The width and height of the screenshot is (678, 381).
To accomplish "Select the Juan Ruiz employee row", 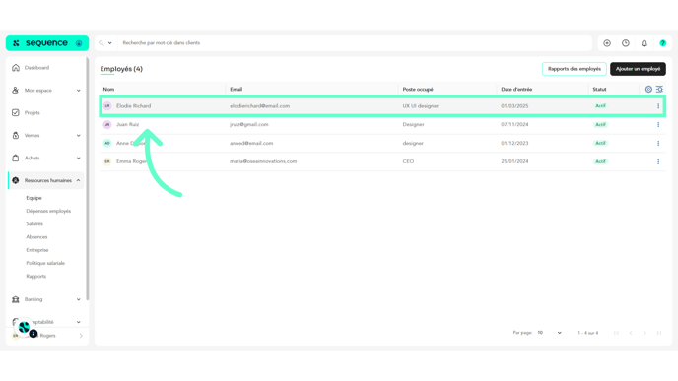I will [382, 124].
